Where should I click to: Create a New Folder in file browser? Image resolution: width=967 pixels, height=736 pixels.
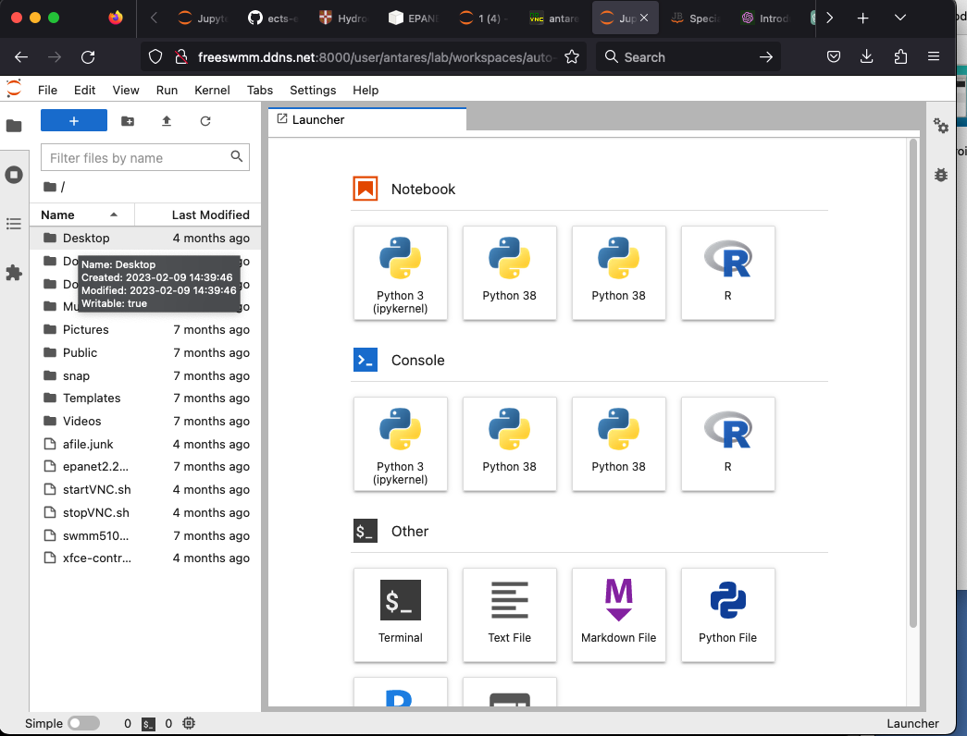128,121
